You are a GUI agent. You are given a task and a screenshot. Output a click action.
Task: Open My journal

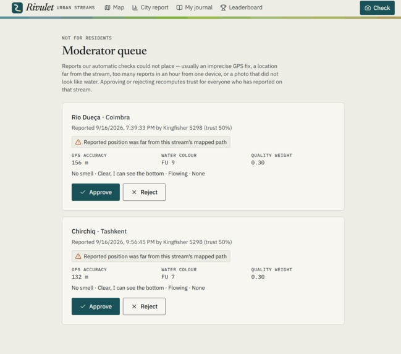coord(195,7)
